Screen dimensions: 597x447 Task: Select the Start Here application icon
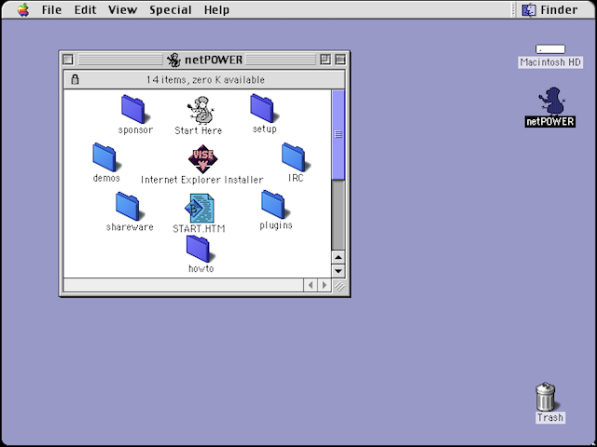click(201, 110)
